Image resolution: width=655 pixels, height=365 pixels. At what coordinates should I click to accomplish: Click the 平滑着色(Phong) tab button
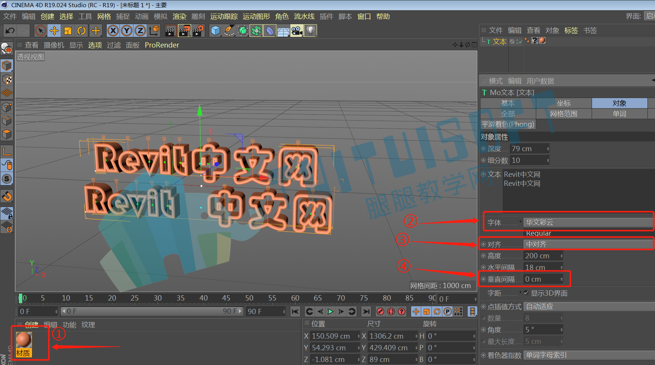click(x=508, y=124)
